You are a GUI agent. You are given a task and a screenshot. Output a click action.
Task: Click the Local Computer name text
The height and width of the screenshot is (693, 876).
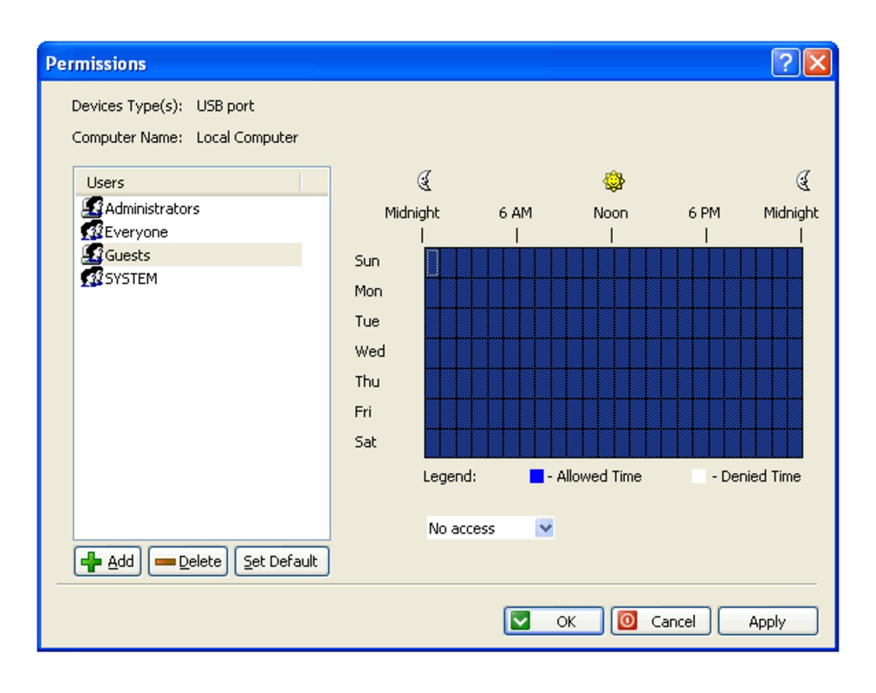(247, 138)
